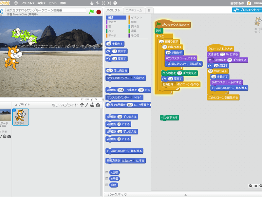Click the globe language icon
Viewport: 262px width, 197px height.
(16, 3)
